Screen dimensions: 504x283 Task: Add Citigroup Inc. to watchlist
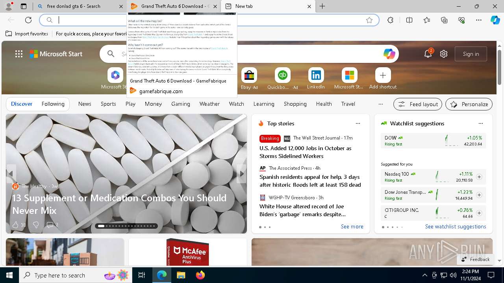click(479, 213)
